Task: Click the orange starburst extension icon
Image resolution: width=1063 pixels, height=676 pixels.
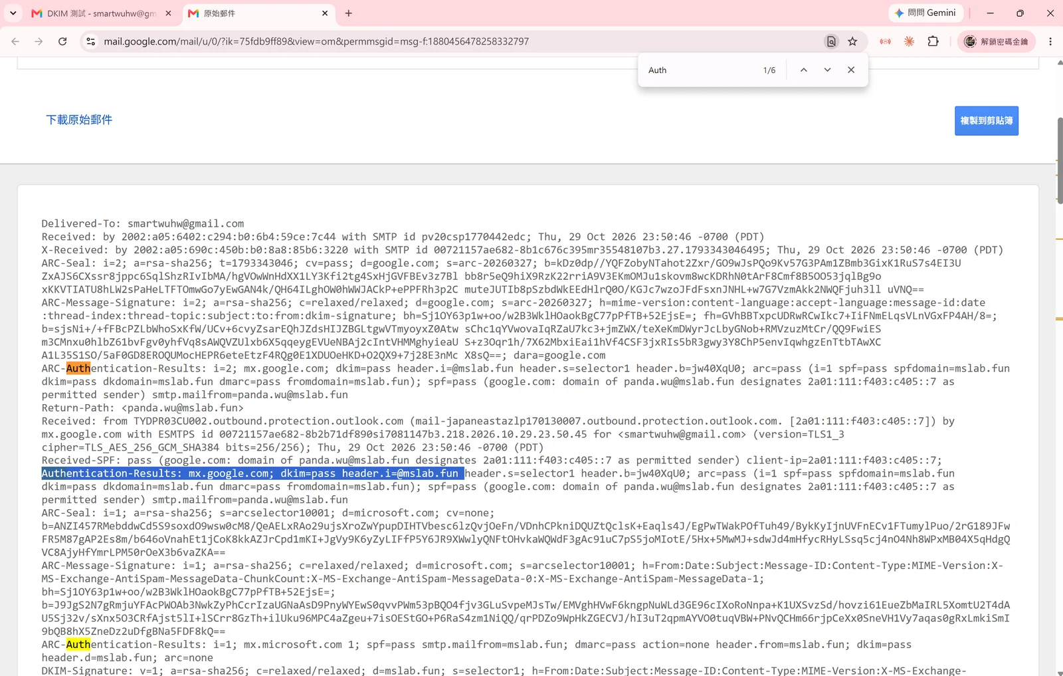Action: (910, 41)
